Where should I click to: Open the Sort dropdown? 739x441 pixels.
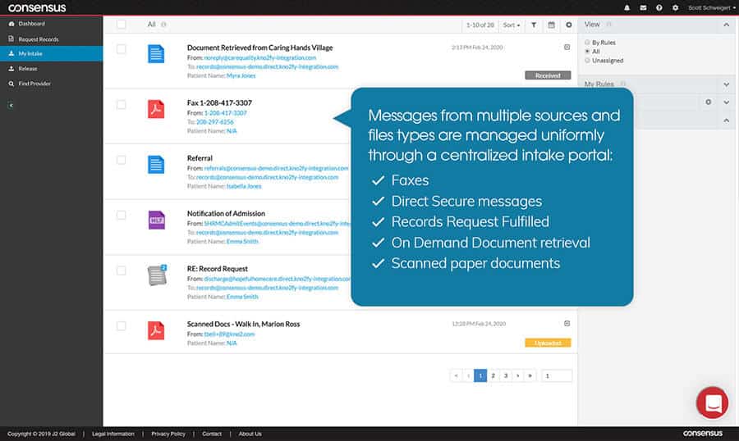pos(511,25)
